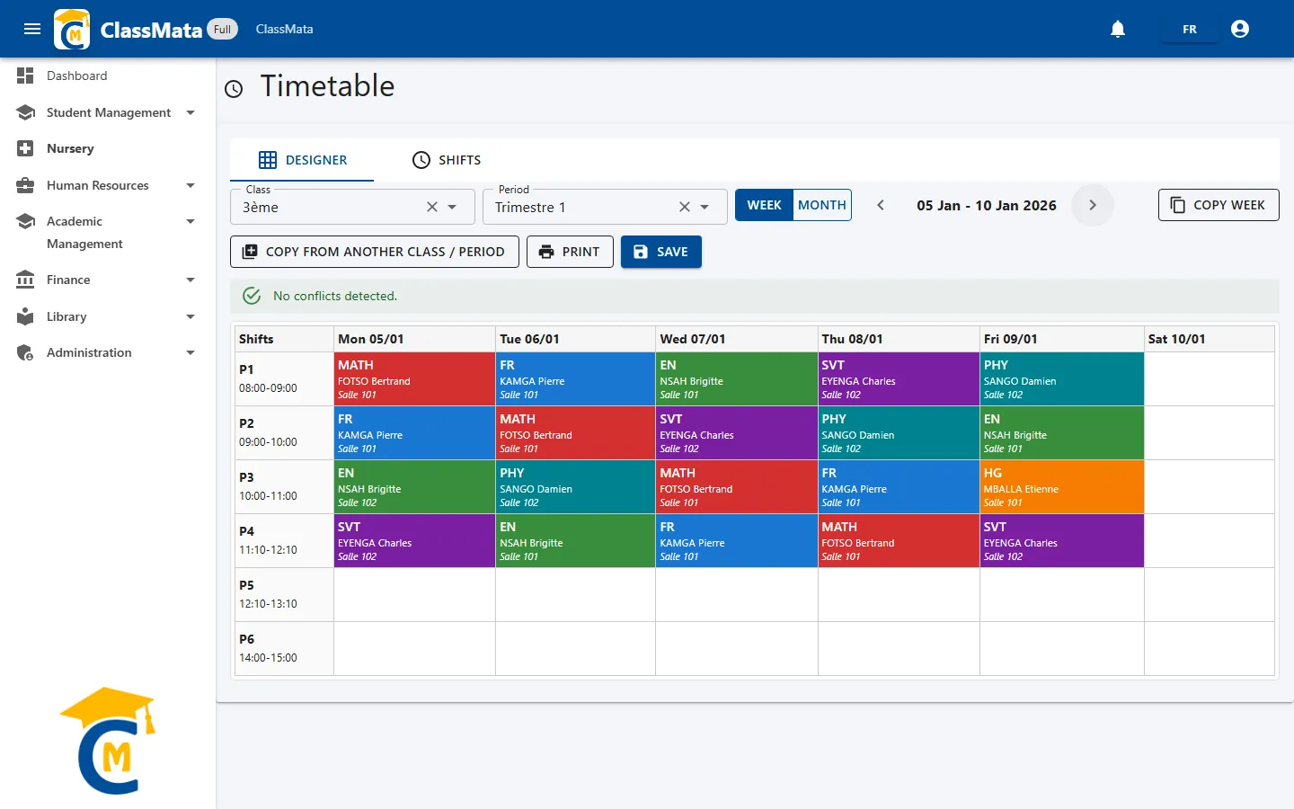This screenshot has height=809, width=1294.
Task: Go to previous week with left chevron
Action: (x=881, y=205)
